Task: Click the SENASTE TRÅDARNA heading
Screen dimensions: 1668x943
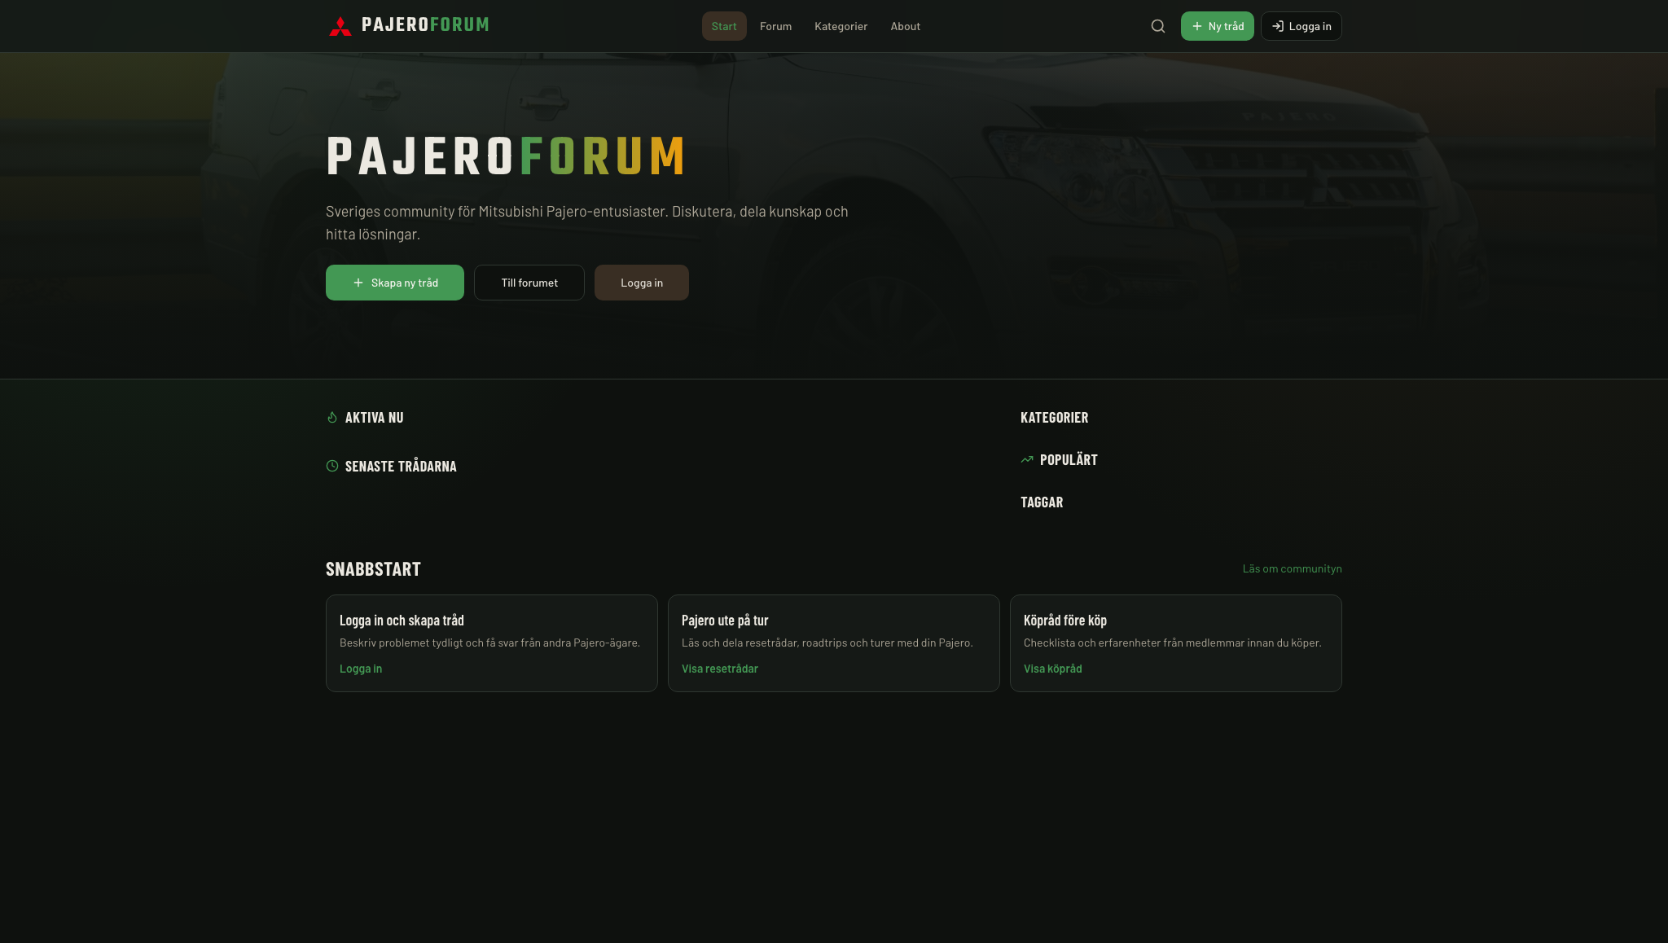Action: 401,466
